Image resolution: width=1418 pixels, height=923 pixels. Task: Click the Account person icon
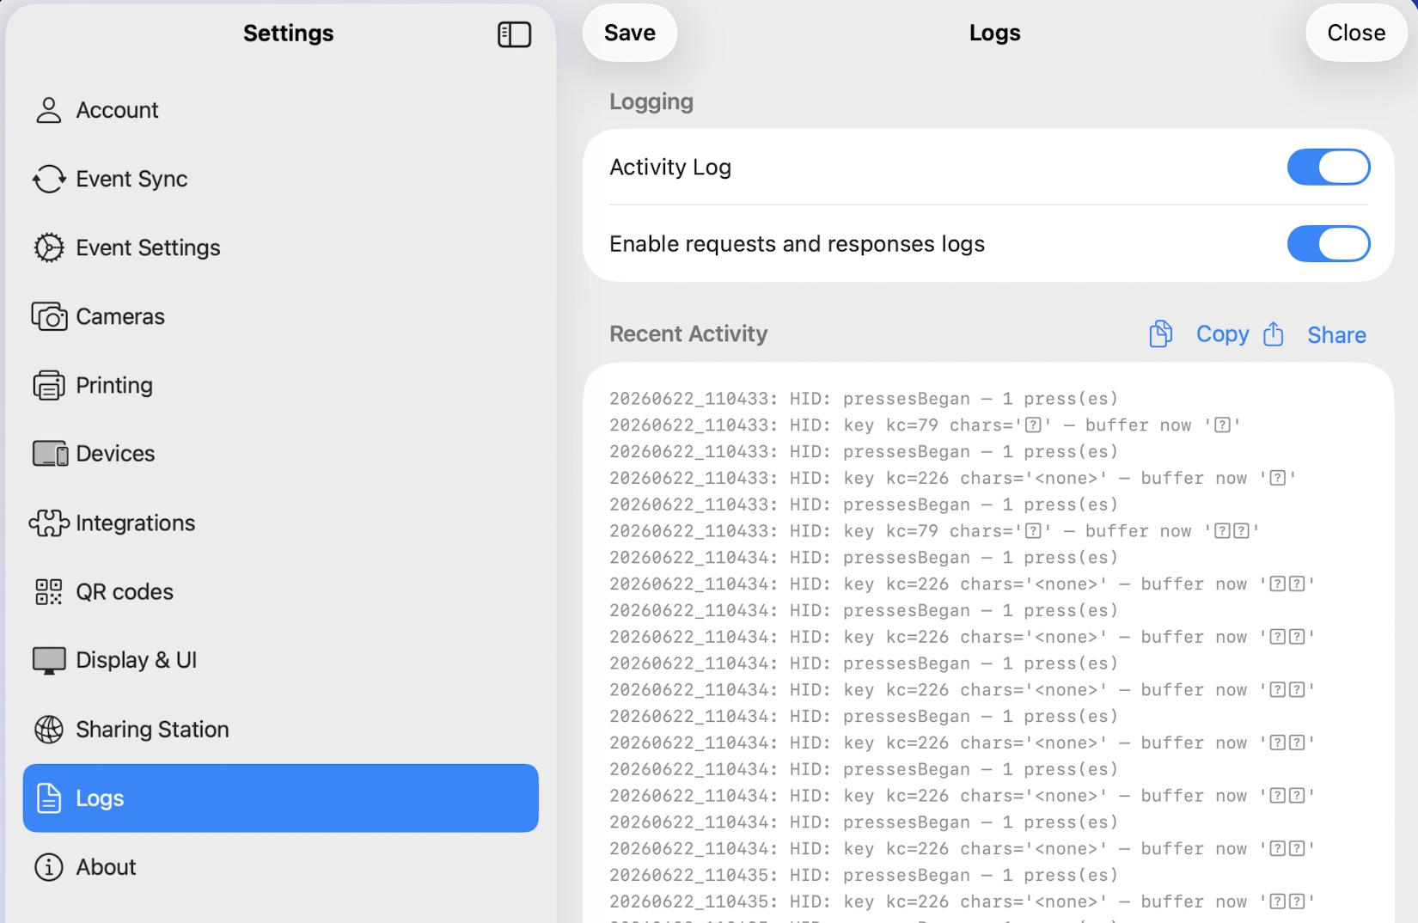click(49, 110)
